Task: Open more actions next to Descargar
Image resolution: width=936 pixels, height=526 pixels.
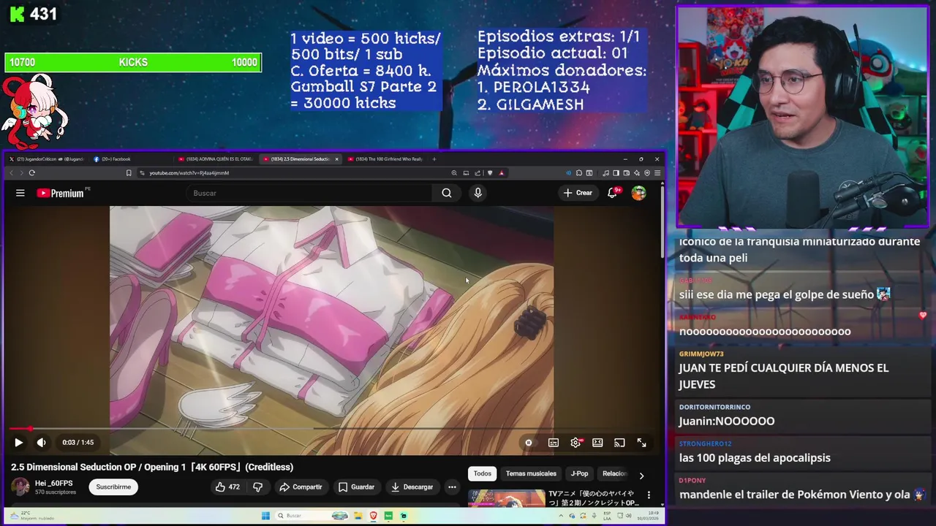Action: pyautogui.click(x=452, y=487)
